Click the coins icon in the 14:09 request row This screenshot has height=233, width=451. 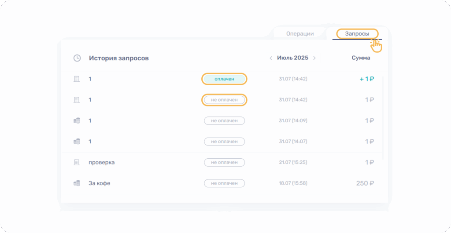pyautogui.click(x=77, y=120)
